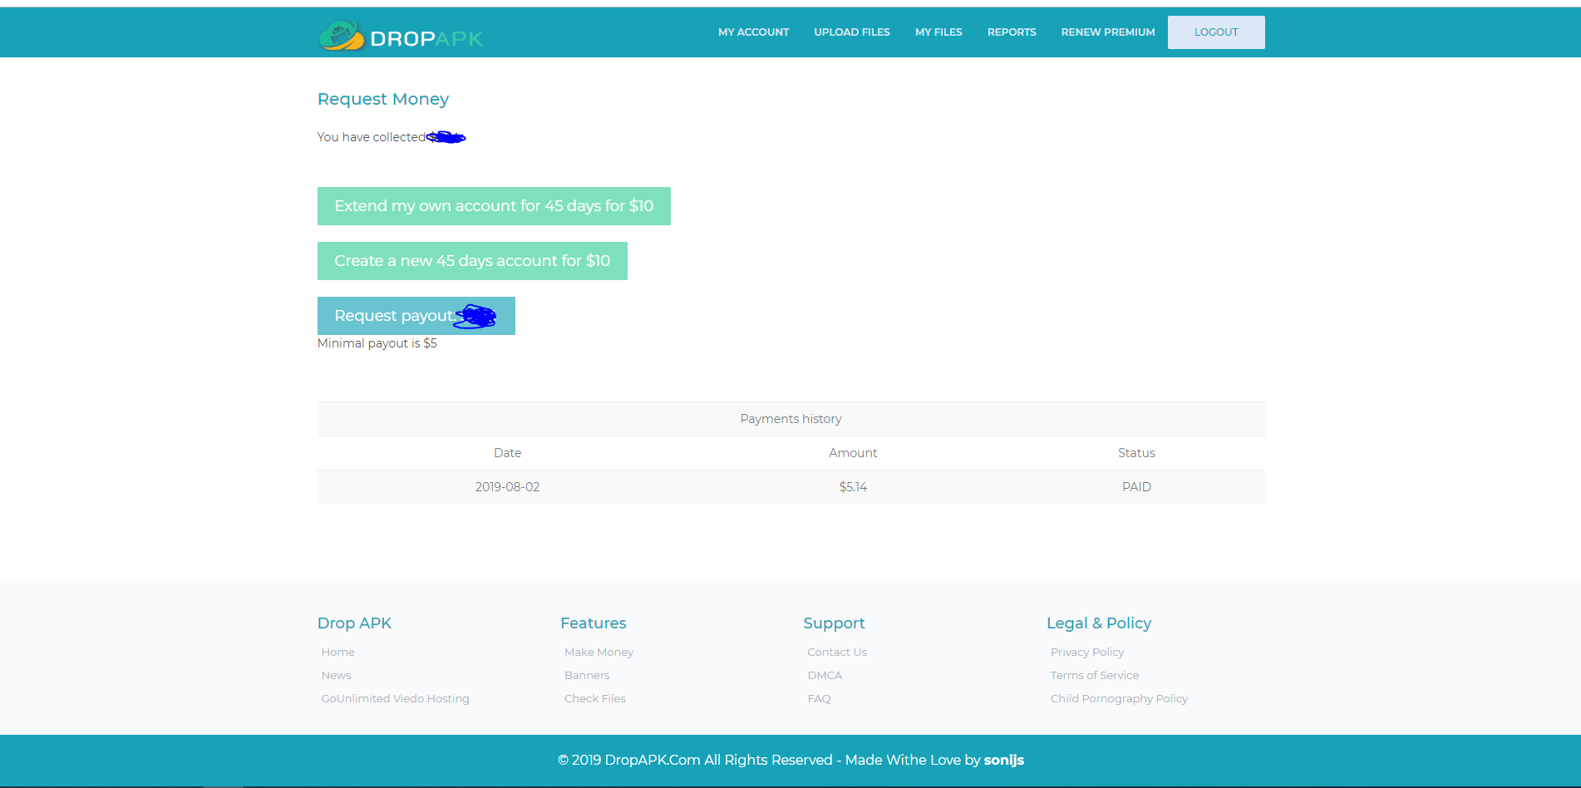Open the My Account menu item
1581x788 pixels.
click(753, 32)
